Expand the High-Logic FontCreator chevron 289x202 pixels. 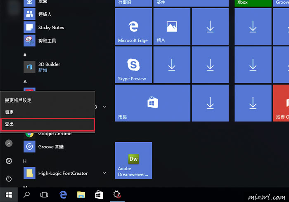pyautogui.click(x=104, y=173)
